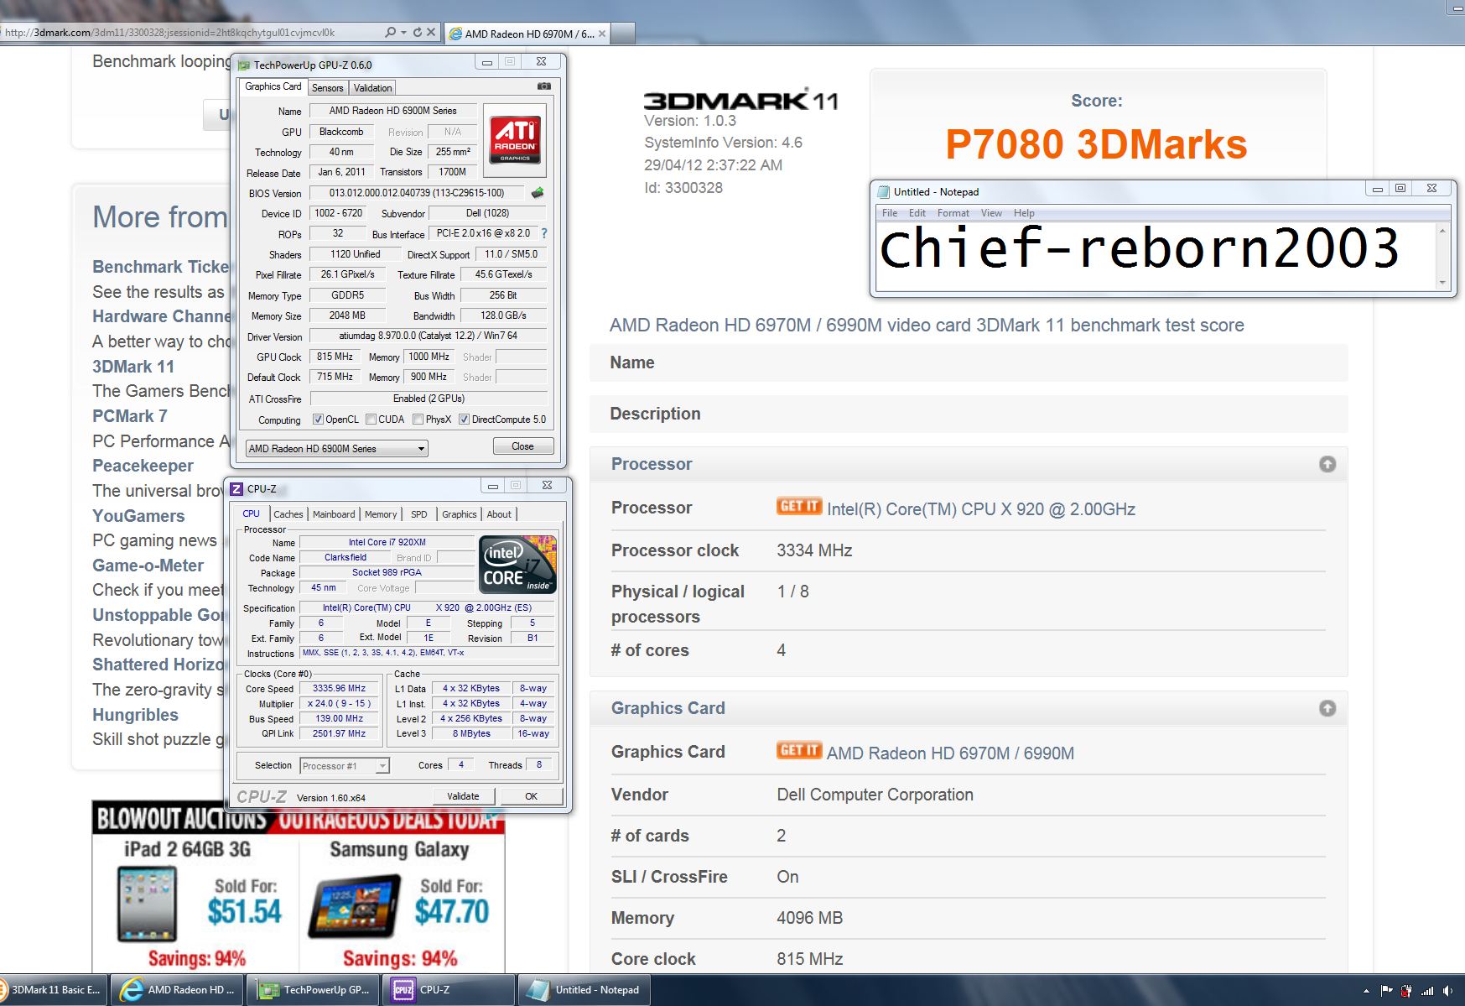Click the BIOS save chip icon
The image size is (1465, 1006).
pyautogui.click(x=538, y=193)
